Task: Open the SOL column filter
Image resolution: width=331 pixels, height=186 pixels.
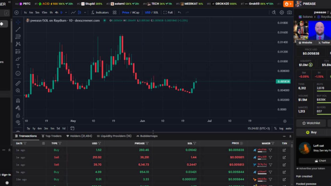Action: coord(195,143)
